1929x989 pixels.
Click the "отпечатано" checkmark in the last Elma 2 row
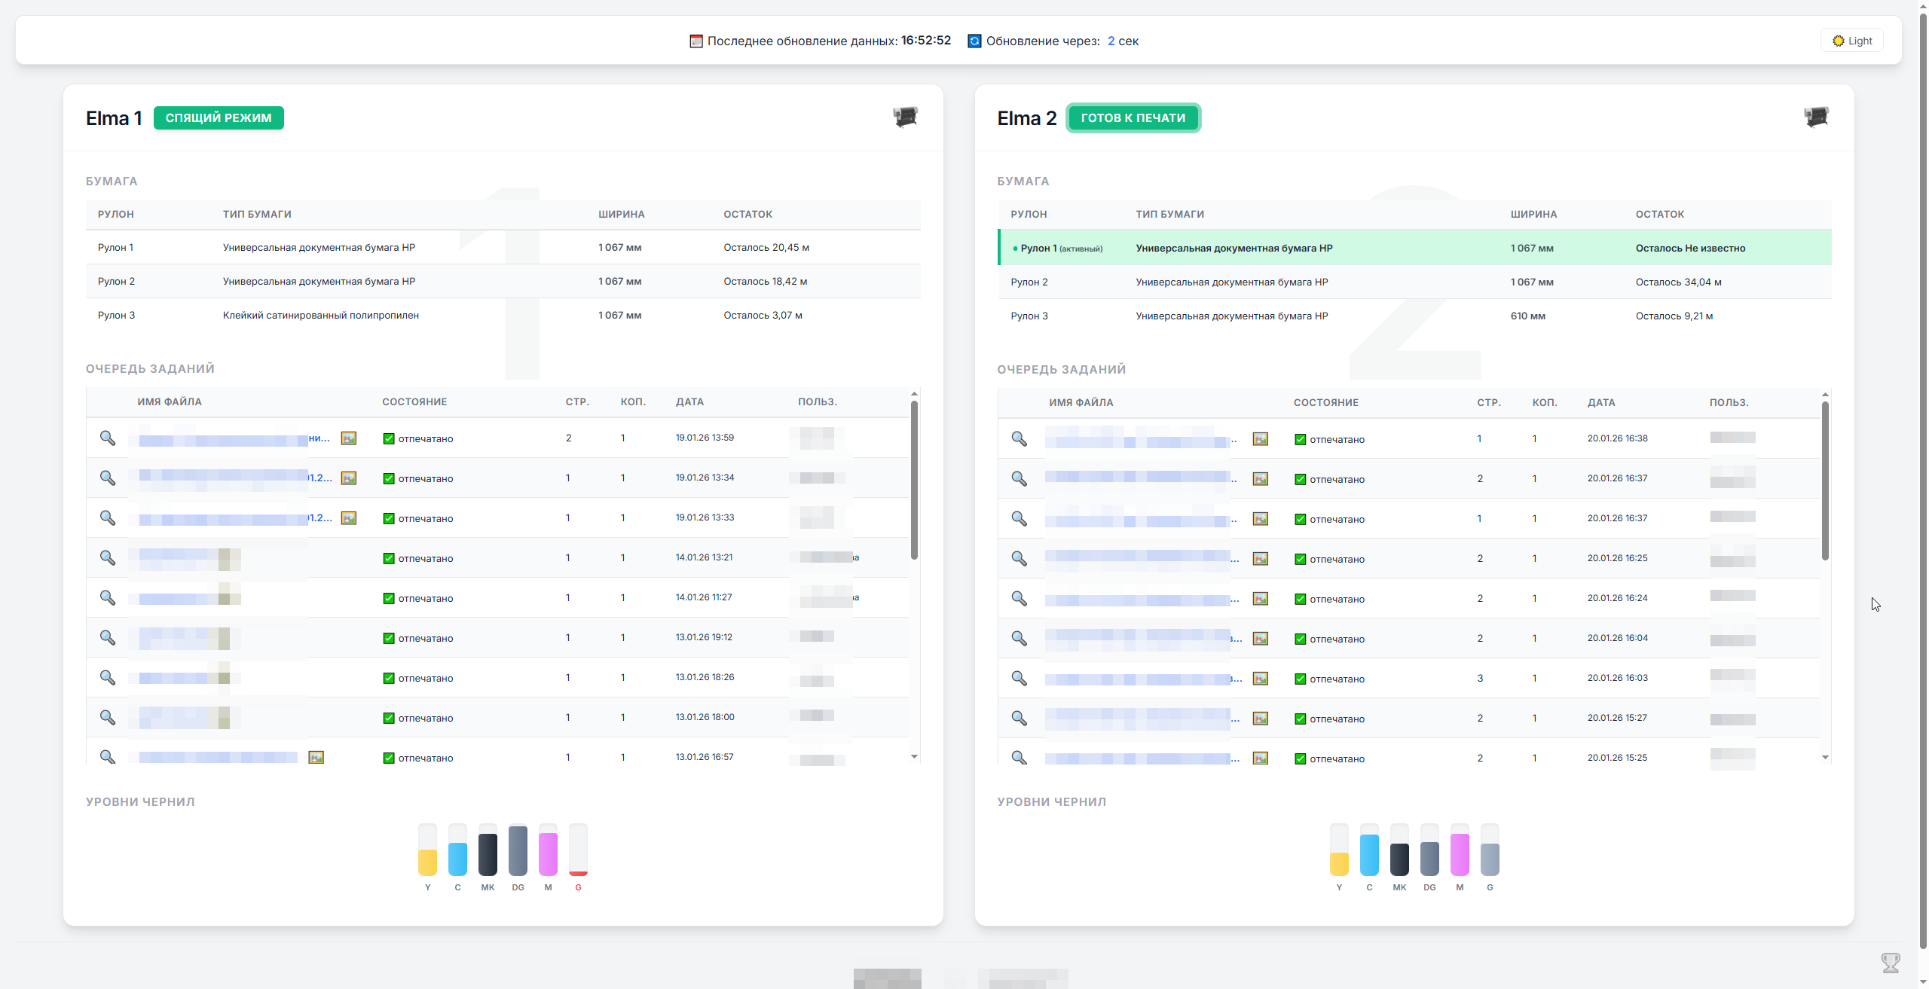tap(1301, 758)
